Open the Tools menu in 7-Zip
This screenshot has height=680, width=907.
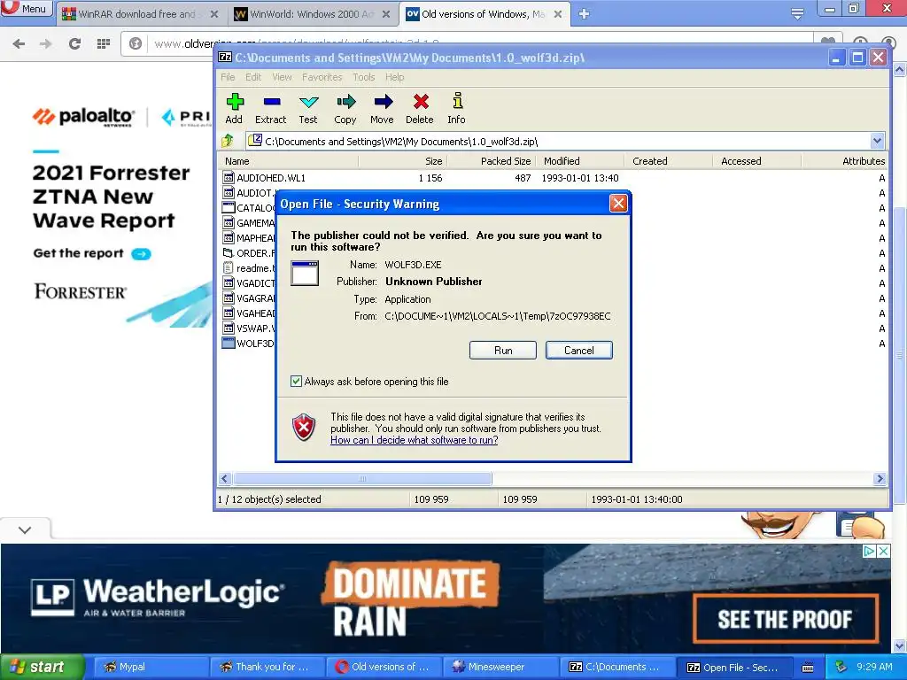click(x=364, y=77)
